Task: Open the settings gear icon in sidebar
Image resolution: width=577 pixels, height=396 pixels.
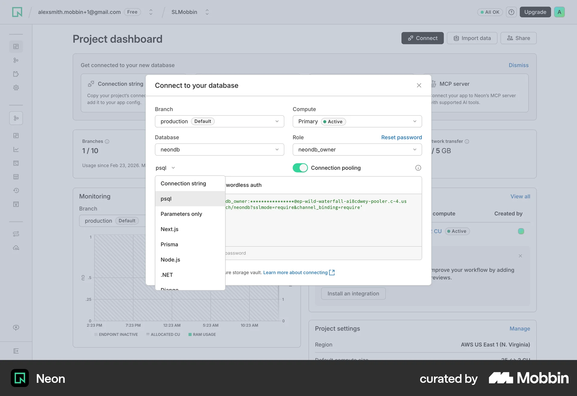Action: pyautogui.click(x=16, y=88)
